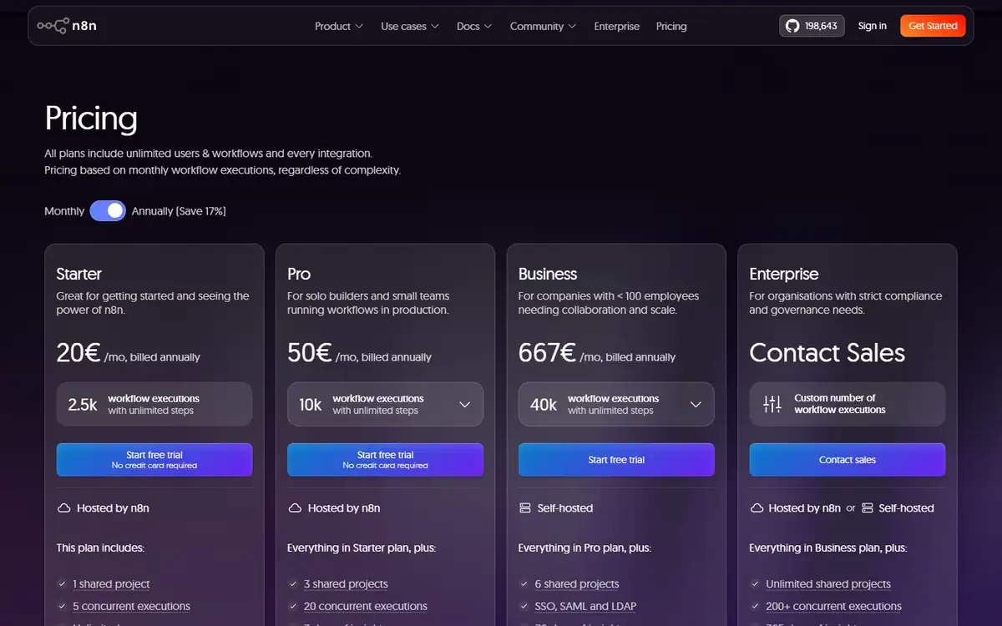Screen dimensions: 1002x626
Task: Click checkmark icon beside SSO, SAML and LDAP
Action: (x=524, y=606)
